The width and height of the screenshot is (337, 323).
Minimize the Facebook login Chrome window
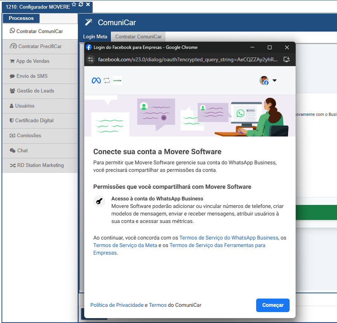click(252, 47)
